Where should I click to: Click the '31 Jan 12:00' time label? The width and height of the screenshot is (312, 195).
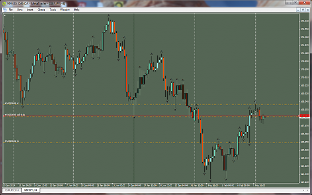(197, 185)
